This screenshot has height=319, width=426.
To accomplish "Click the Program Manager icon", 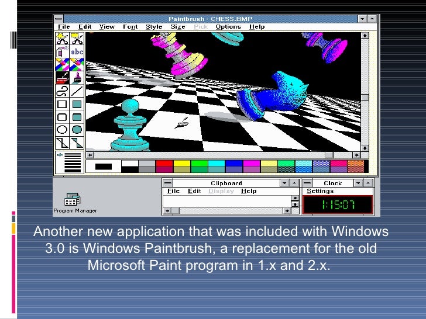I will click(x=73, y=199).
